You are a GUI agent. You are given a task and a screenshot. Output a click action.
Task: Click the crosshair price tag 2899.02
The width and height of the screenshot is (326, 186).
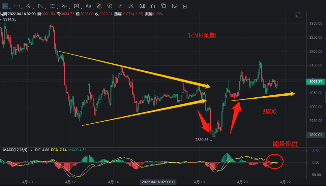[x=316, y=135]
